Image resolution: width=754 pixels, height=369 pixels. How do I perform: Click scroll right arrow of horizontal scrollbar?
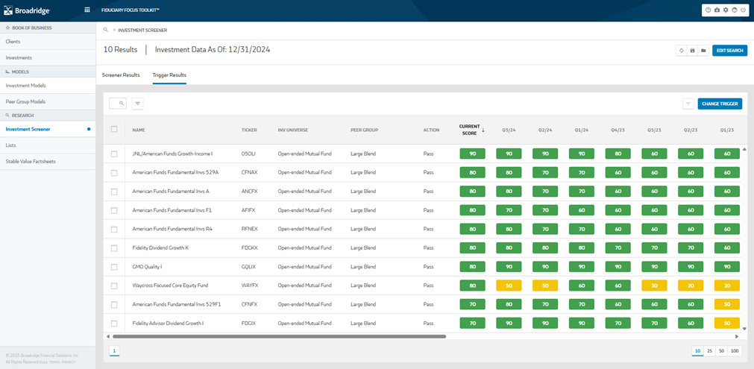[x=736, y=337]
